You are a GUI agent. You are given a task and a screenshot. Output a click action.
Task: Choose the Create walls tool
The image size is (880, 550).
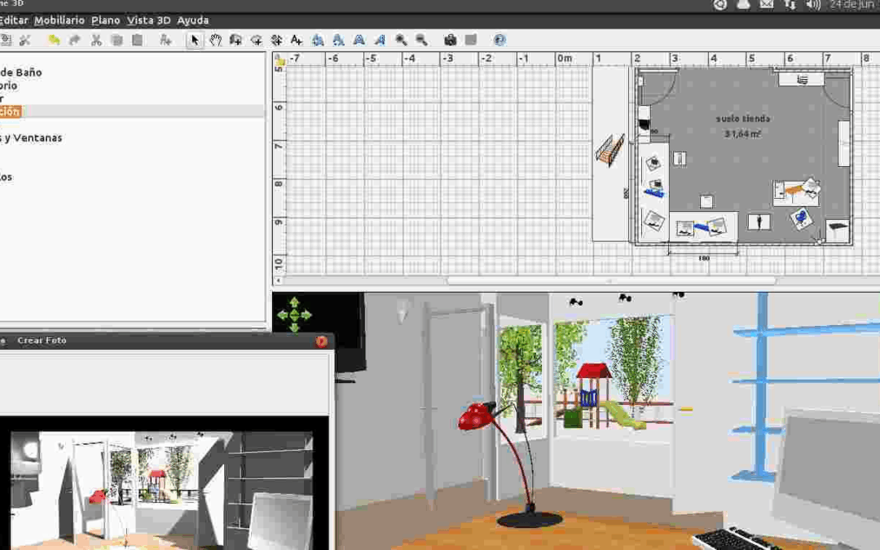click(235, 40)
